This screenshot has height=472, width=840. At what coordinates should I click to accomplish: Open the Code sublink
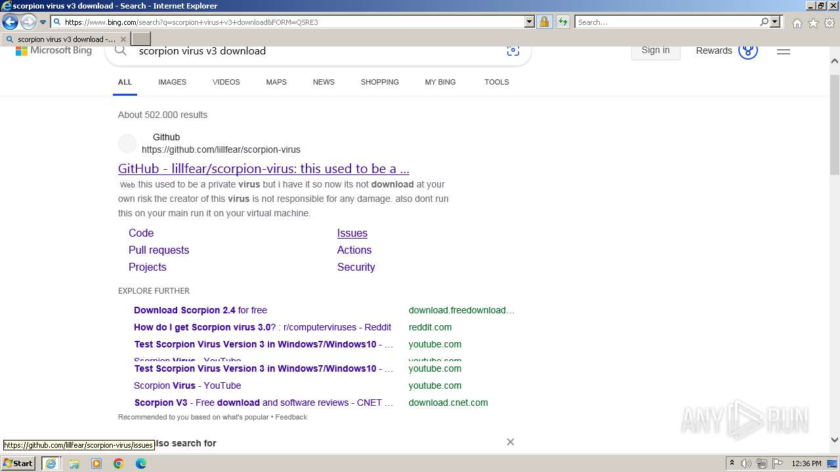click(141, 233)
